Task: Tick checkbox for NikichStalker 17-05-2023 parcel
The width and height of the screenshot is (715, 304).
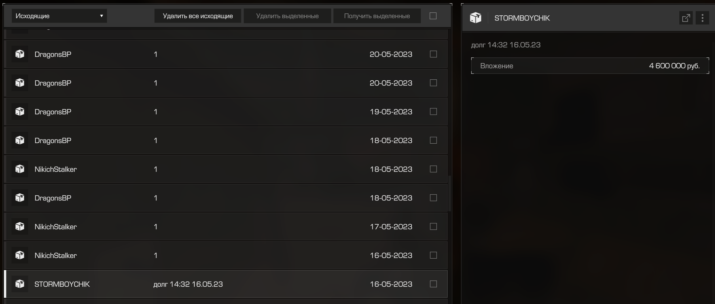Action: click(433, 226)
